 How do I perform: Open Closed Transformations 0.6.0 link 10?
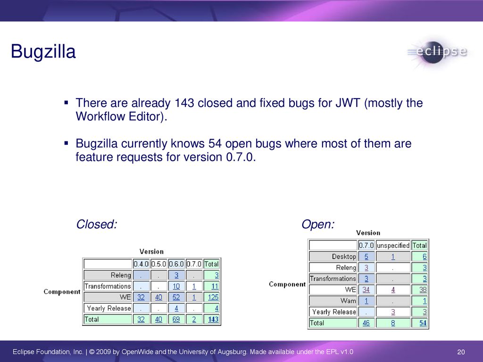[176, 286]
